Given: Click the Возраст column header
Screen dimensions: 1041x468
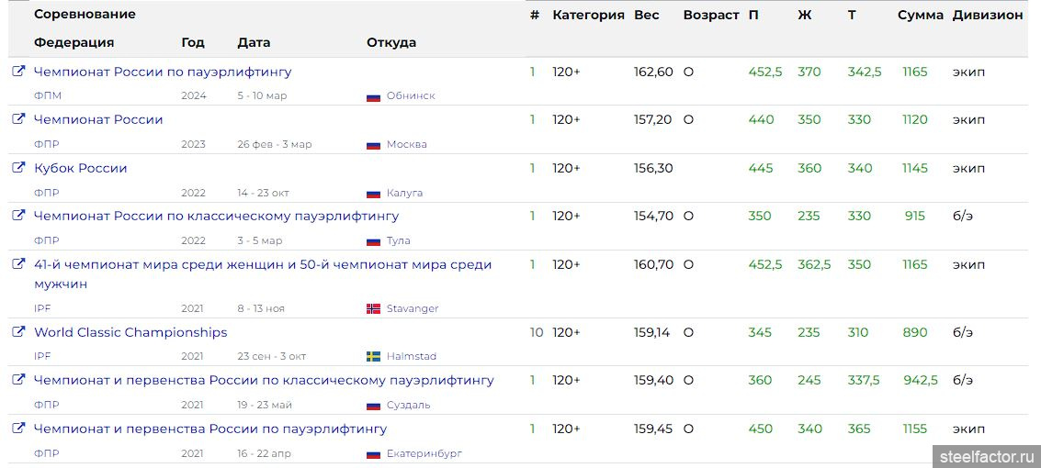Looking at the screenshot, I should (711, 16).
